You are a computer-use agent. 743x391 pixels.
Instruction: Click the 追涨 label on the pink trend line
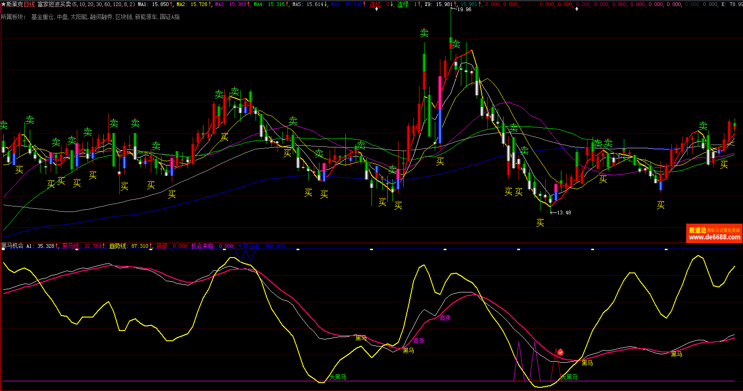point(446,318)
